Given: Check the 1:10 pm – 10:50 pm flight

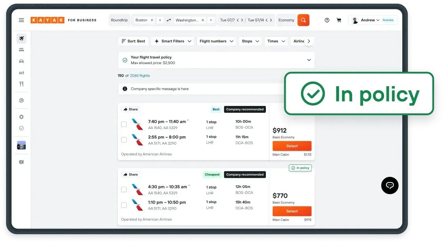Looking at the screenshot, I should tap(124, 205).
